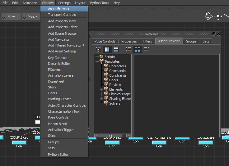Open the View dropdown

coord(11,17)
